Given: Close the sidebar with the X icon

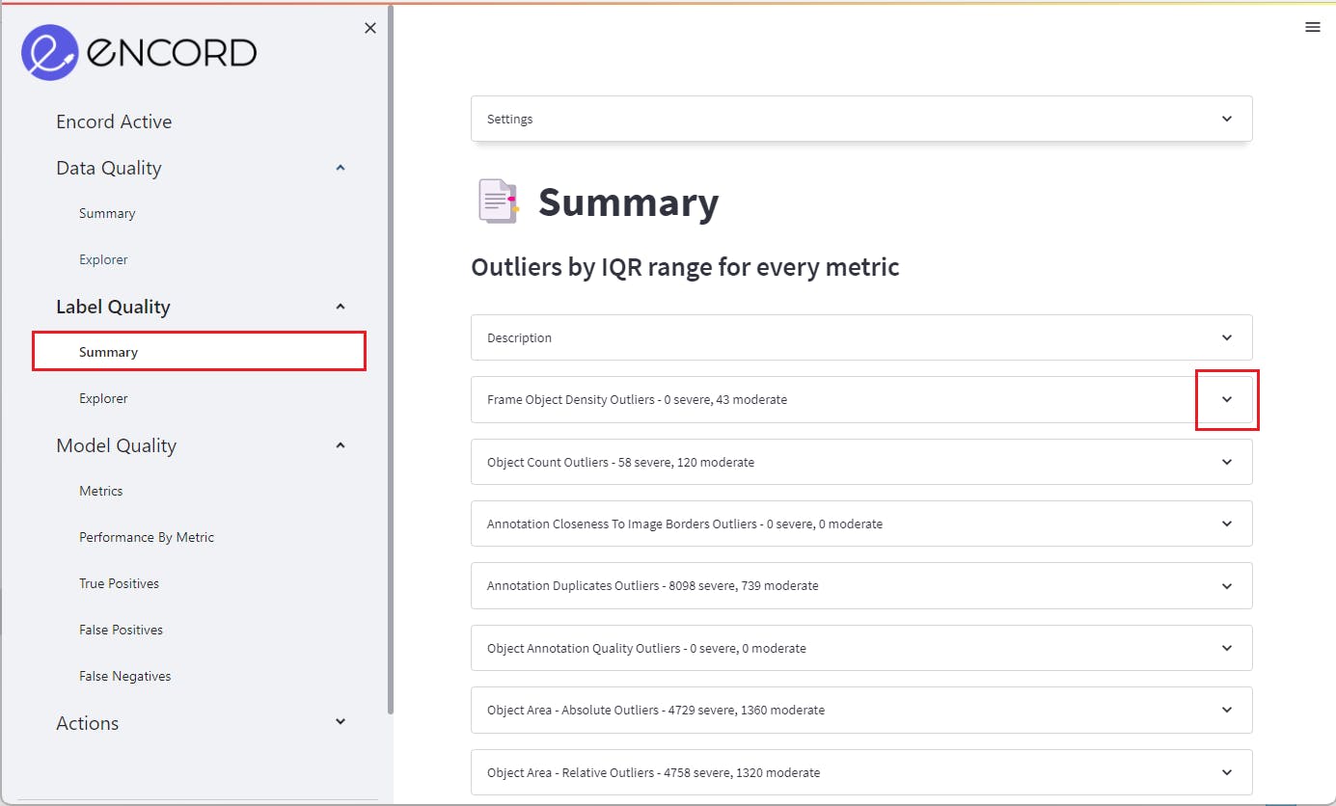Looking at the screenshot, I should tap(370, 29).
